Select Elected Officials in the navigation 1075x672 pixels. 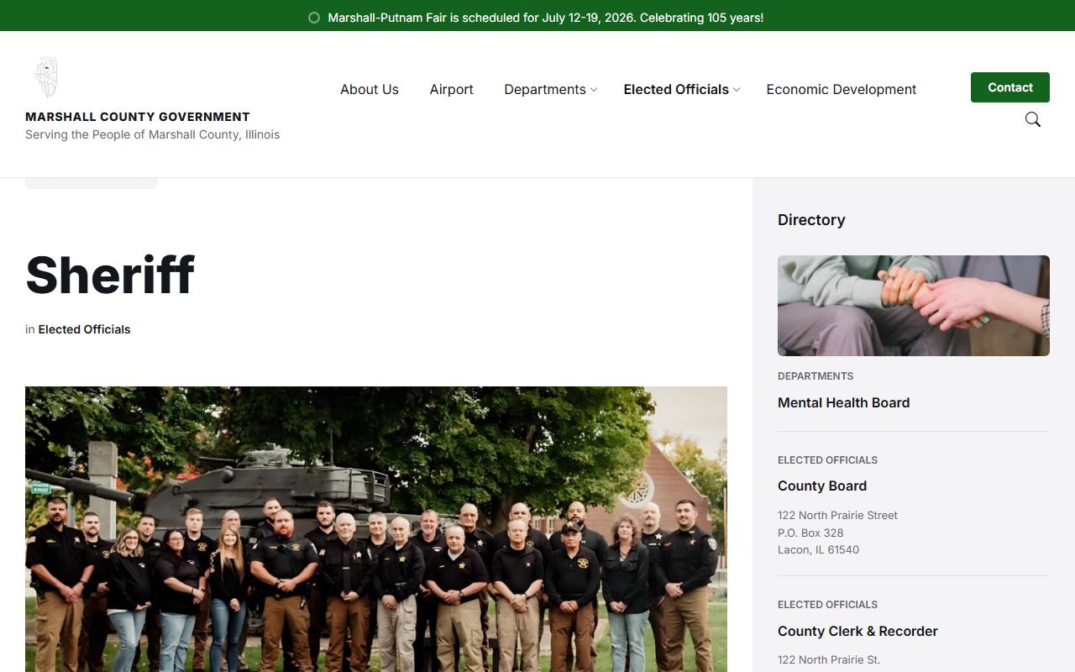676,89
